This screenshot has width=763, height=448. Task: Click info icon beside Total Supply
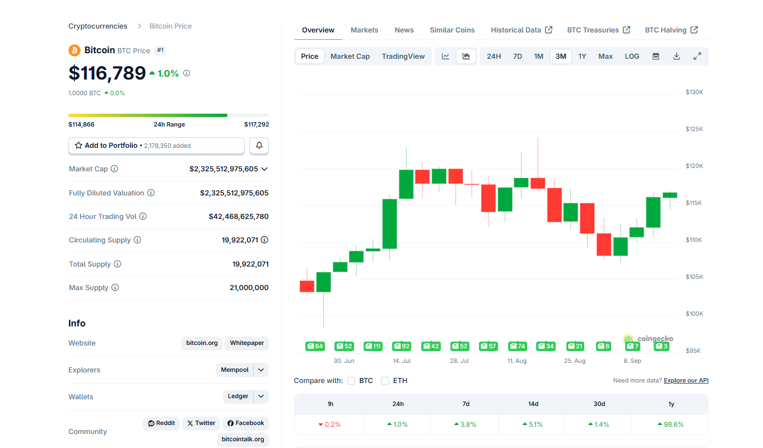point(117,264)
